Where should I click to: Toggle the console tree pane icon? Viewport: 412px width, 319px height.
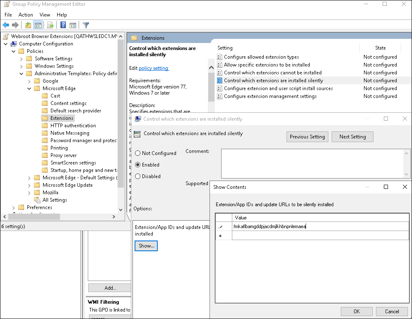38,25
